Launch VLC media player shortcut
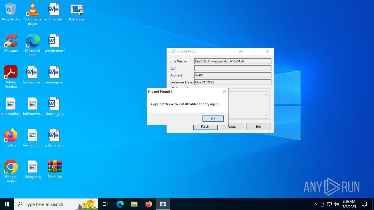Screen dimensions: 374x210 click(32, 14)
